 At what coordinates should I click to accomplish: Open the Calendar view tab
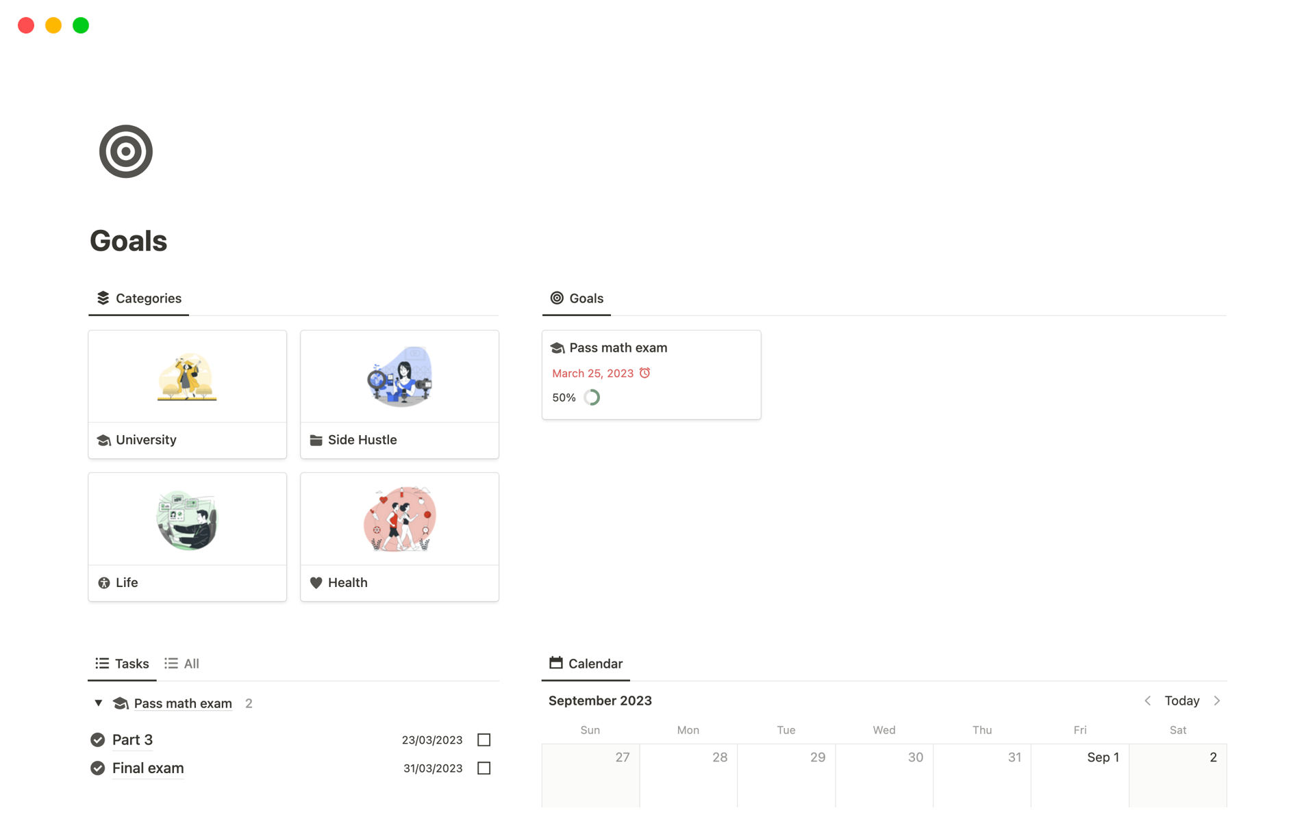586,664
